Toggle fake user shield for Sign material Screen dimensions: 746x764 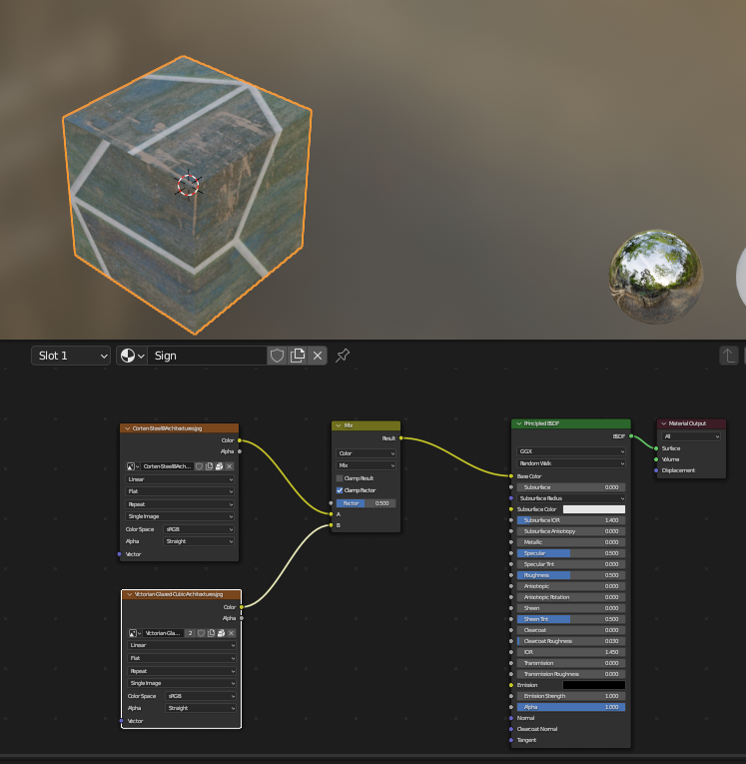point(277,356)
